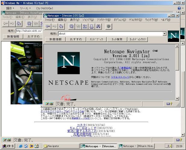Click scroll down arrow of Miharin page

[183, 135]
